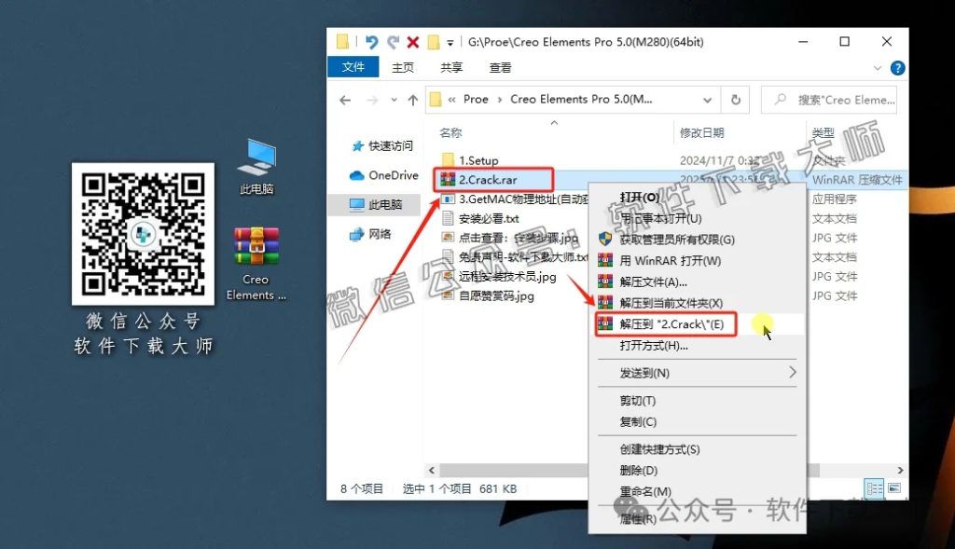The width and height of the screenshot is (955, 549).
Task: Go up one folder level arrow
Action: pyautogui.click(x=413, y=100)
